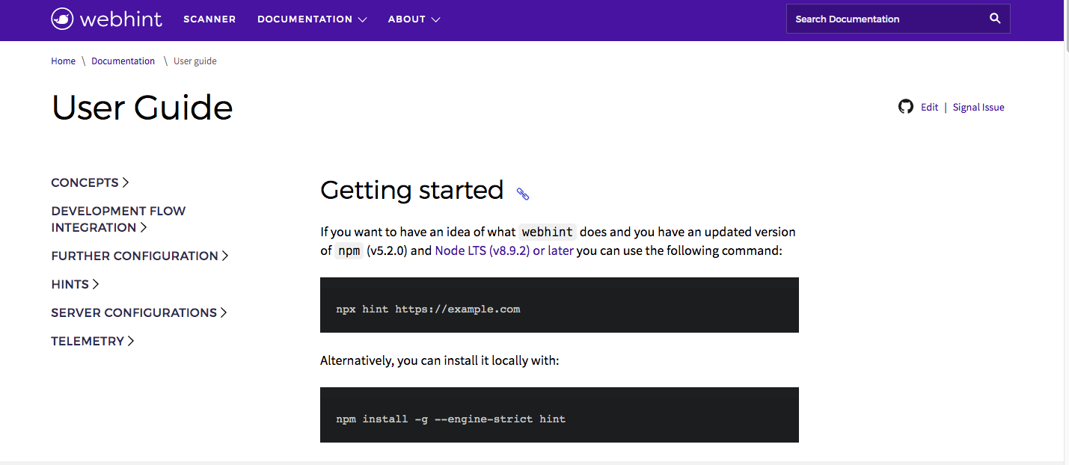Screen dimensions: 1069x465
Task: Expand the About dropdown arrow
Action: (435, 19)
